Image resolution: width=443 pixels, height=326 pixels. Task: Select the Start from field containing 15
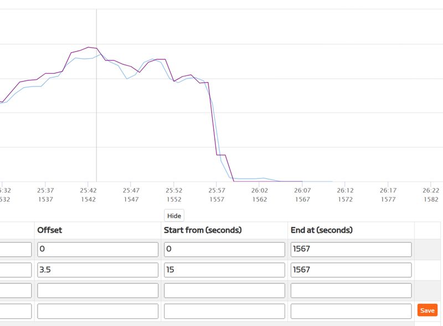[x=224, y=270]
